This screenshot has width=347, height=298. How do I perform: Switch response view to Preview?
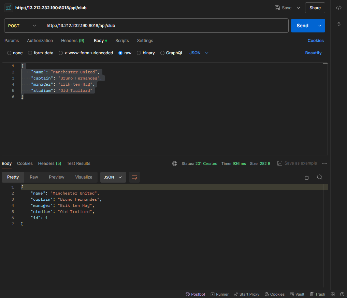pyautogui.click(x=56, y=177)
